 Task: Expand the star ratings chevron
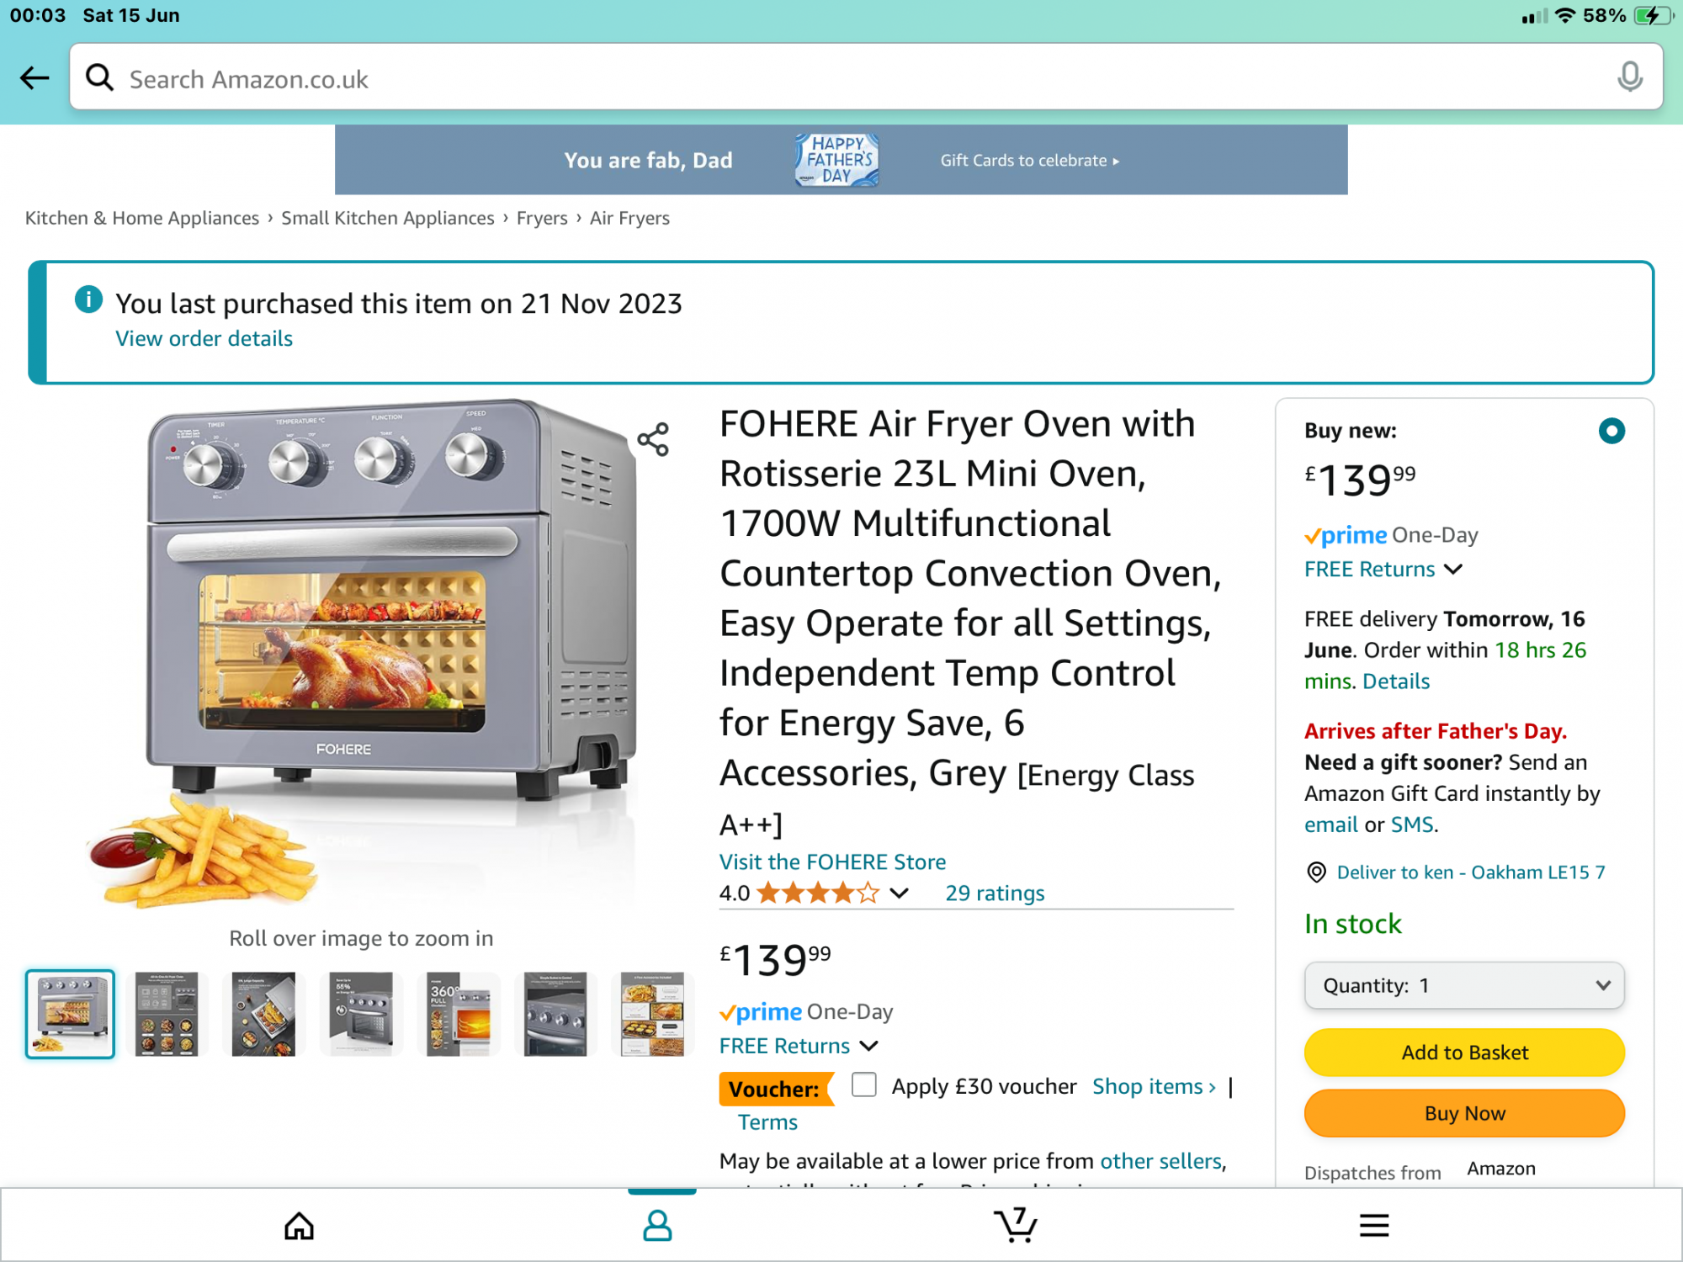[x=899, y=893]
